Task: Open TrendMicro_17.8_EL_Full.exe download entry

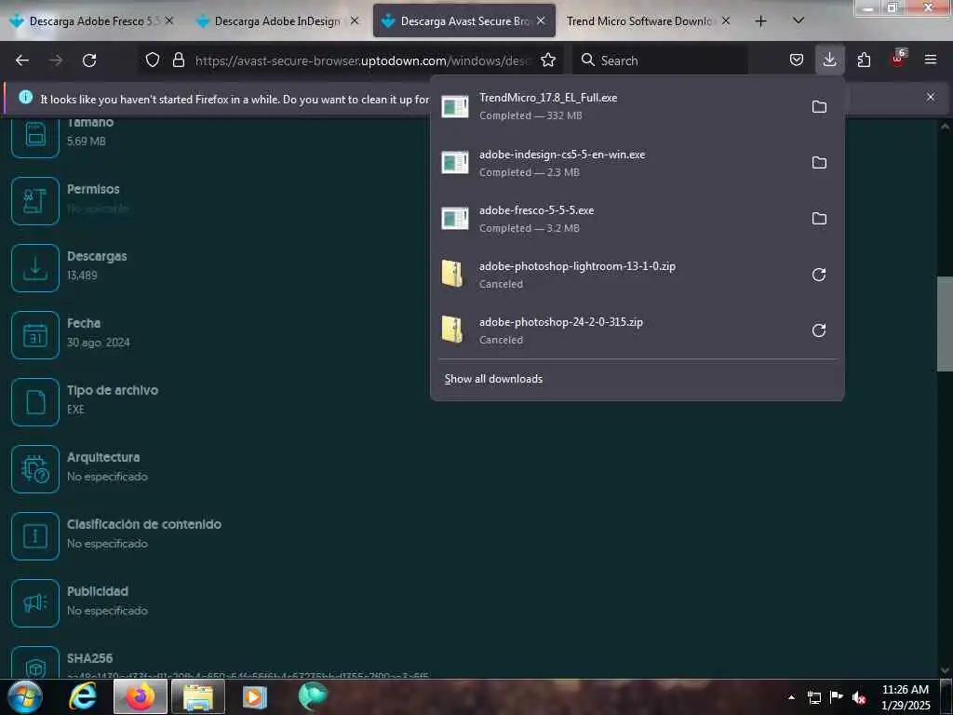Action: click(x=616, y=107)
